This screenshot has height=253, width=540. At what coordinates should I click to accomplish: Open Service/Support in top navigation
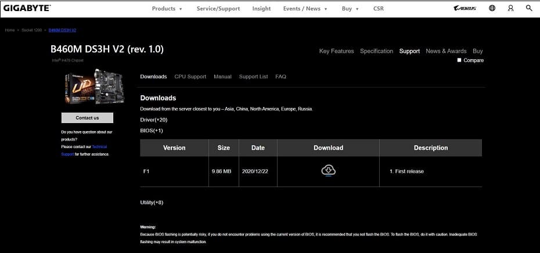218,9
